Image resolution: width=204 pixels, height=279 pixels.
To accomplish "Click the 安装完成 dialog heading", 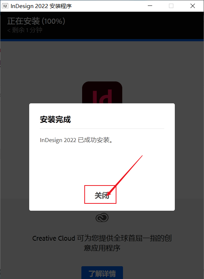I will point(55,119).
